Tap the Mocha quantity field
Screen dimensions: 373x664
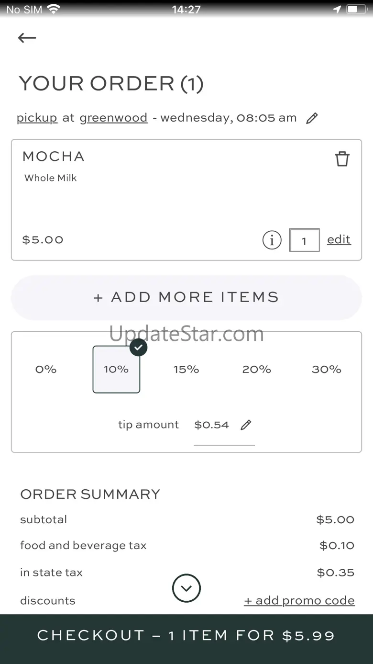304,240
